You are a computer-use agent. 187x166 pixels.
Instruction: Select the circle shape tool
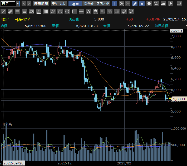pos(67,12)
